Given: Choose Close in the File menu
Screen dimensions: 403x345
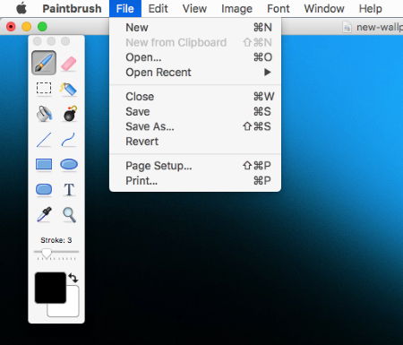Looking at the screenshot, I should pyautogui.click(x=195, y=97).
